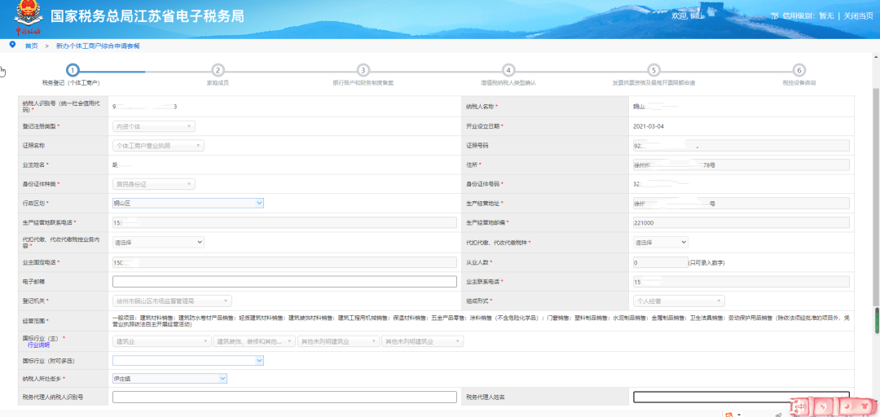
Task: Go to step 5 circle 发票供票资格
Action: (x=653, y=70)
